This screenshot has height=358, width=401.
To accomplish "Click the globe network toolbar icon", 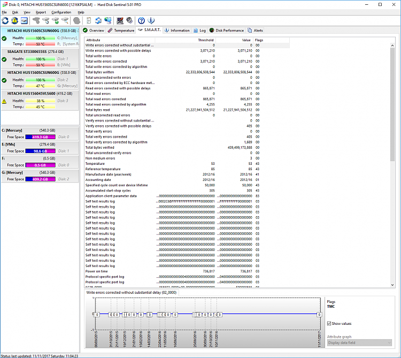I will pyautogui.click(x=108, y=21).
